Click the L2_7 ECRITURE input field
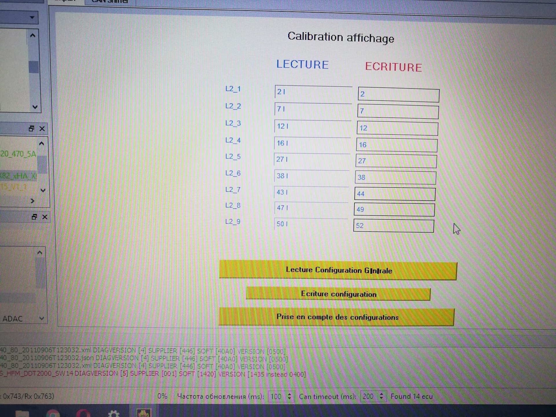556x417 pixels. click(x=394, y=194)
